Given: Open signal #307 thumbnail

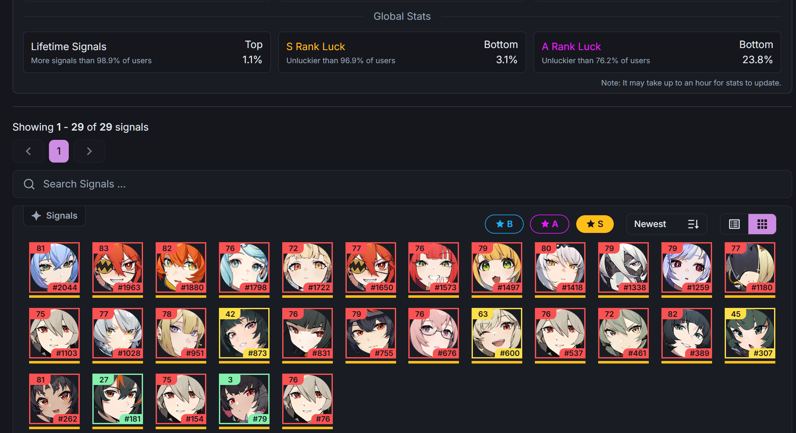Looking at the screenshot, I should [x=750, y=333].
